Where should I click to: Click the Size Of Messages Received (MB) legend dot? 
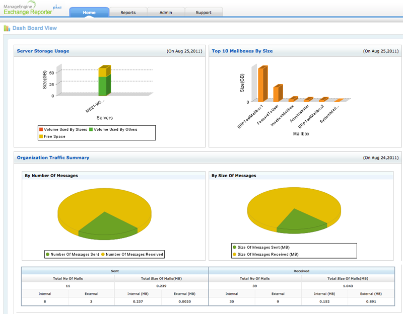pos(234,254)
